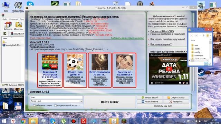Click Explorer window back arrow
221x124 pixels.
click(192, 35)
